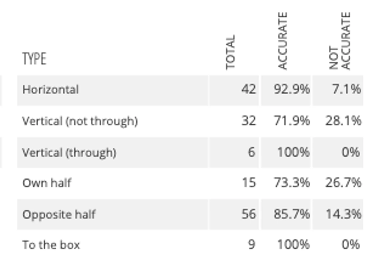The height and width of the screenshot is (267, 385).
Task: Click the 92.9% accurate value for Horizontal
Action: (x=292, y=89)
